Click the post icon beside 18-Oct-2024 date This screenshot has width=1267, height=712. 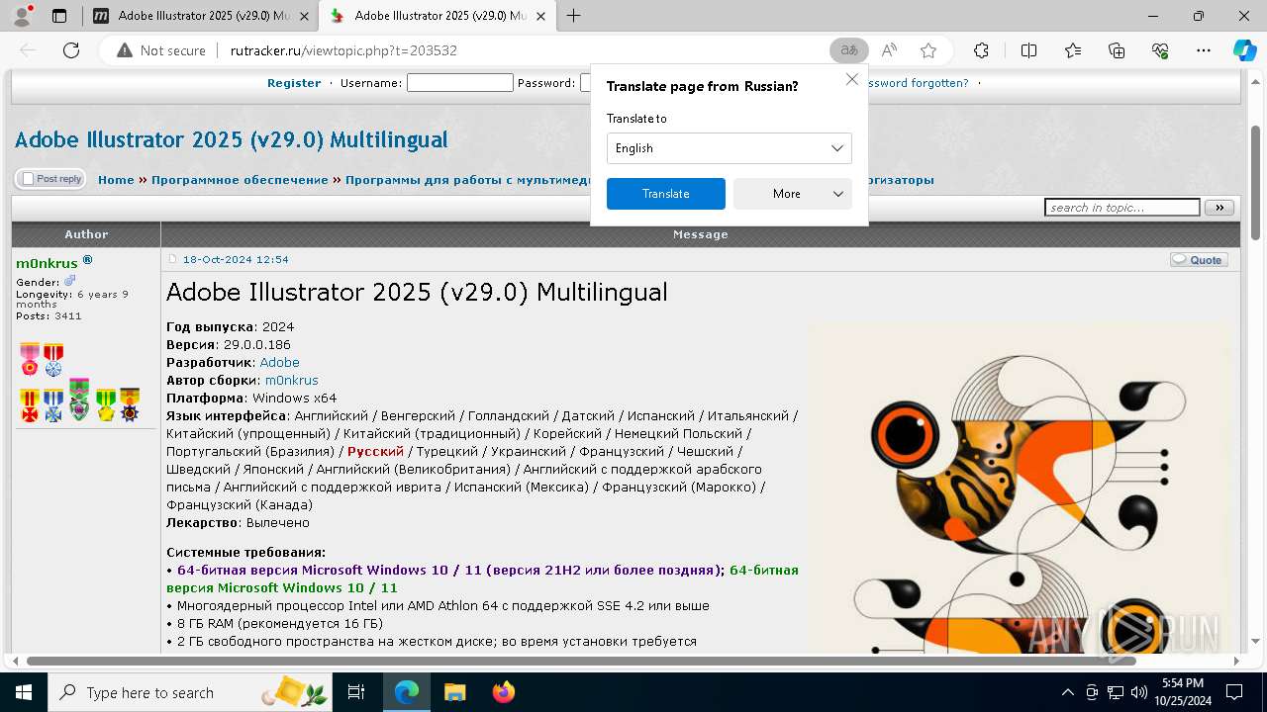172,259
